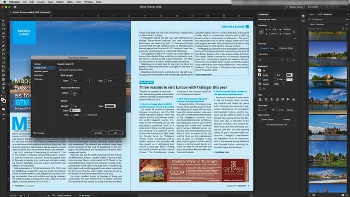The image size is (350, 197).
Task: Open the stroke Color dropdown
Action: 81,111
